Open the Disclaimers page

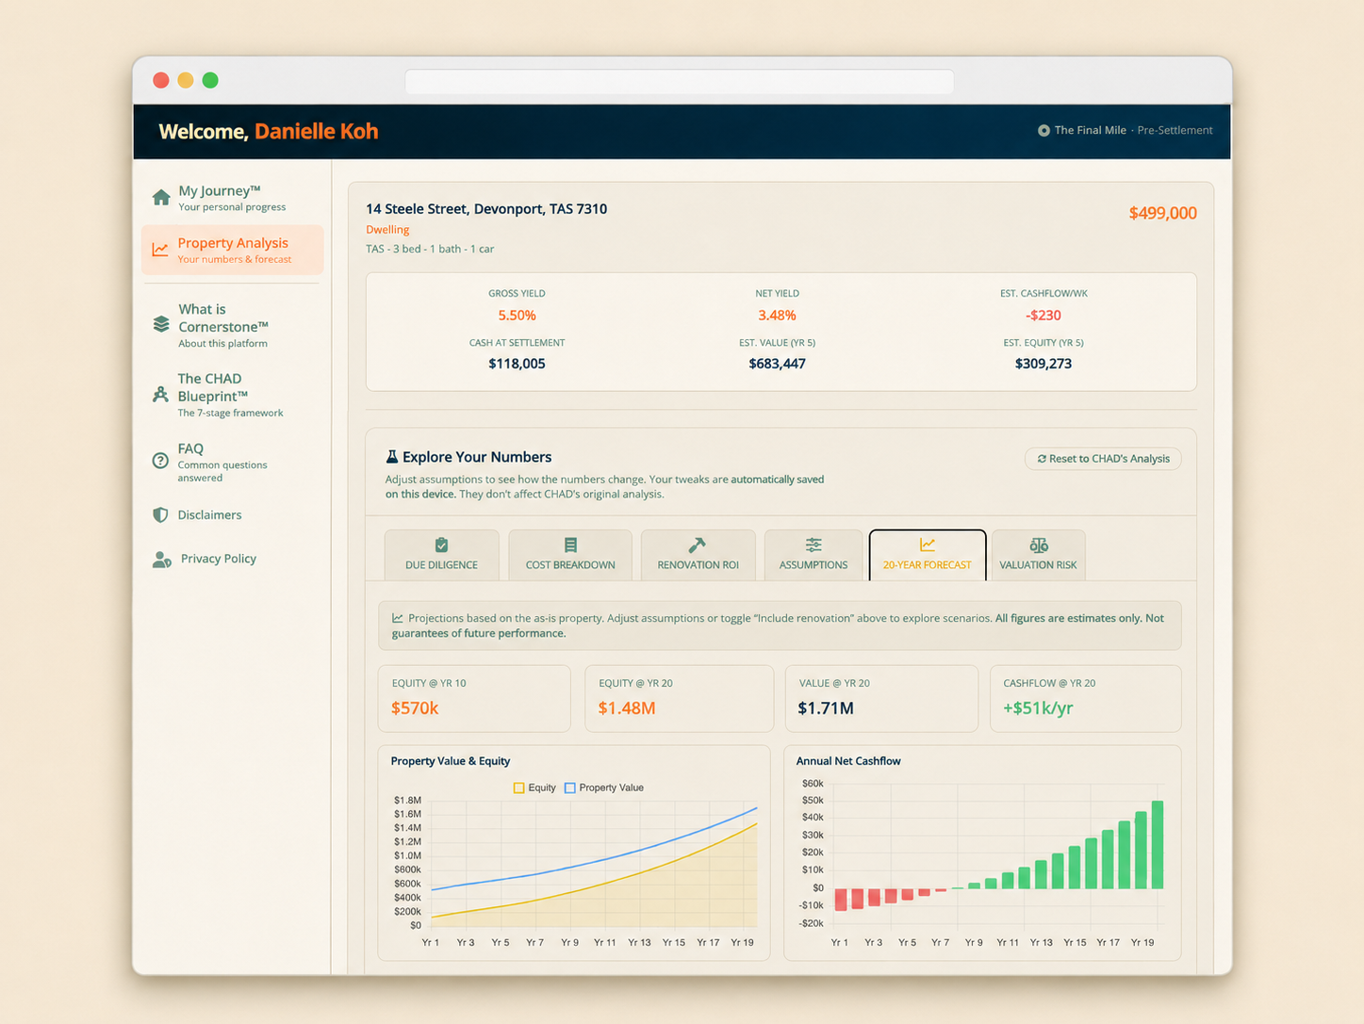pos(231,514)
